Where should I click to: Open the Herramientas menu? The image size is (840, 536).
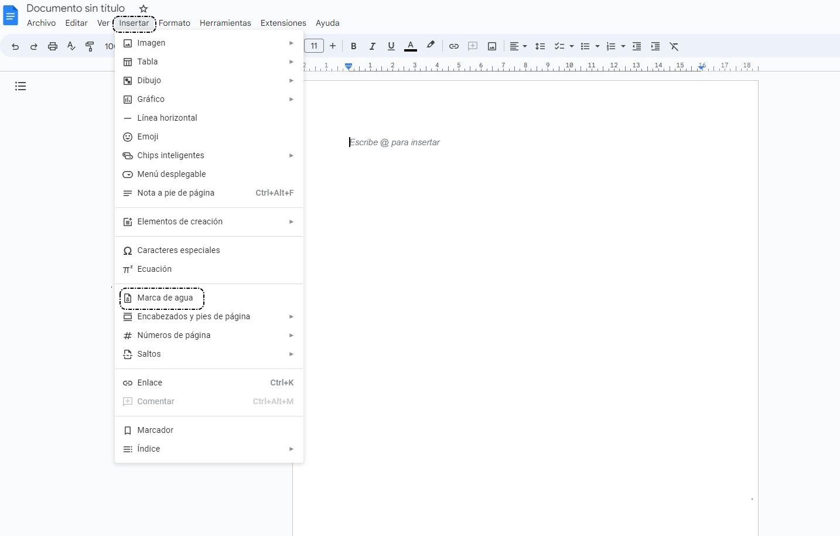(x=225, y=23)
